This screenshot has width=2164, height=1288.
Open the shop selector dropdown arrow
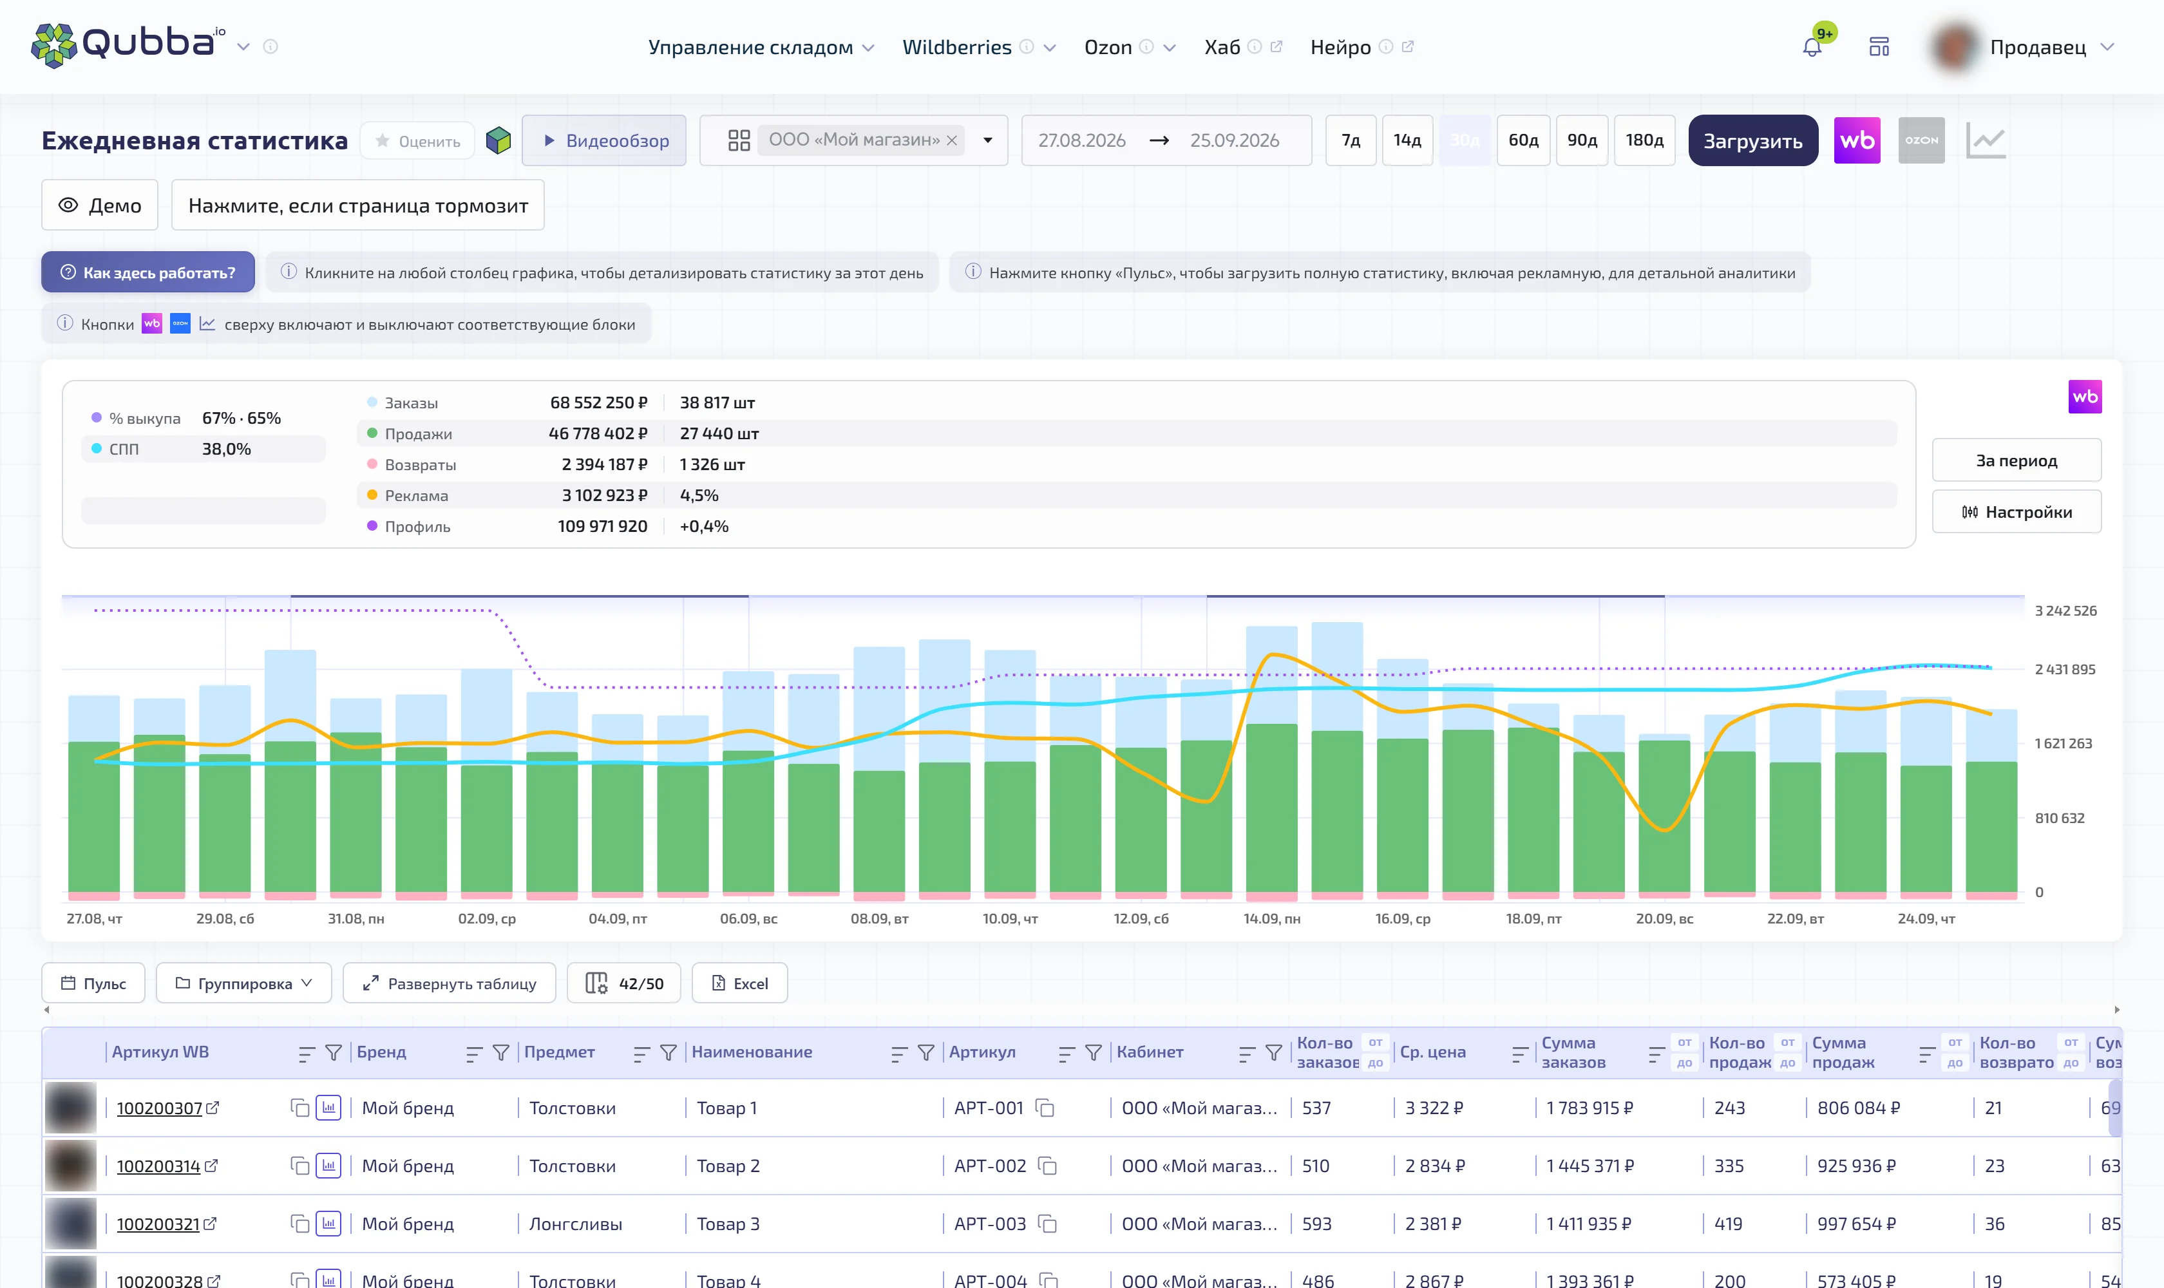point(988,140)
